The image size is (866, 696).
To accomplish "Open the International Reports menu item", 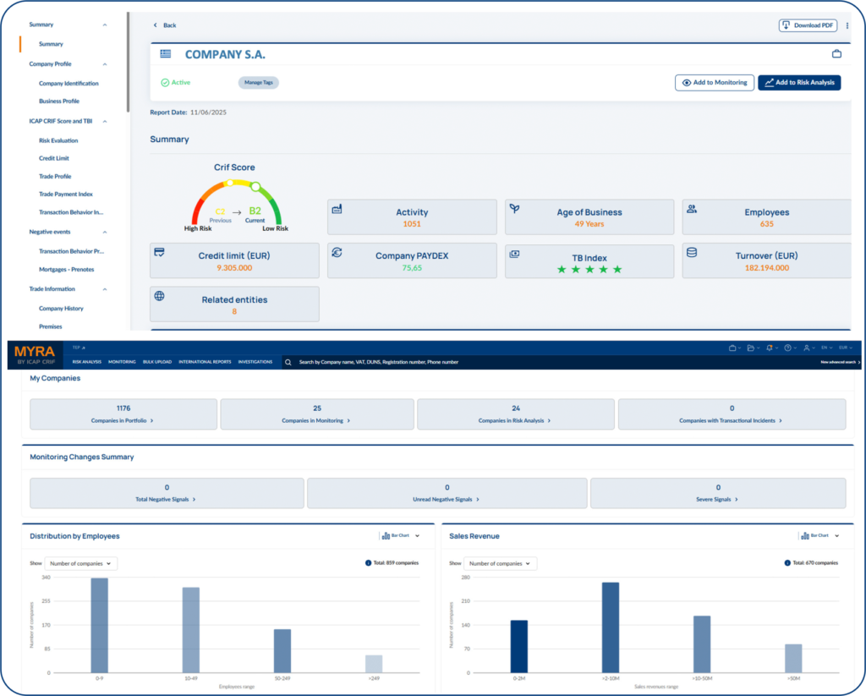I will (x=205, y=362).
